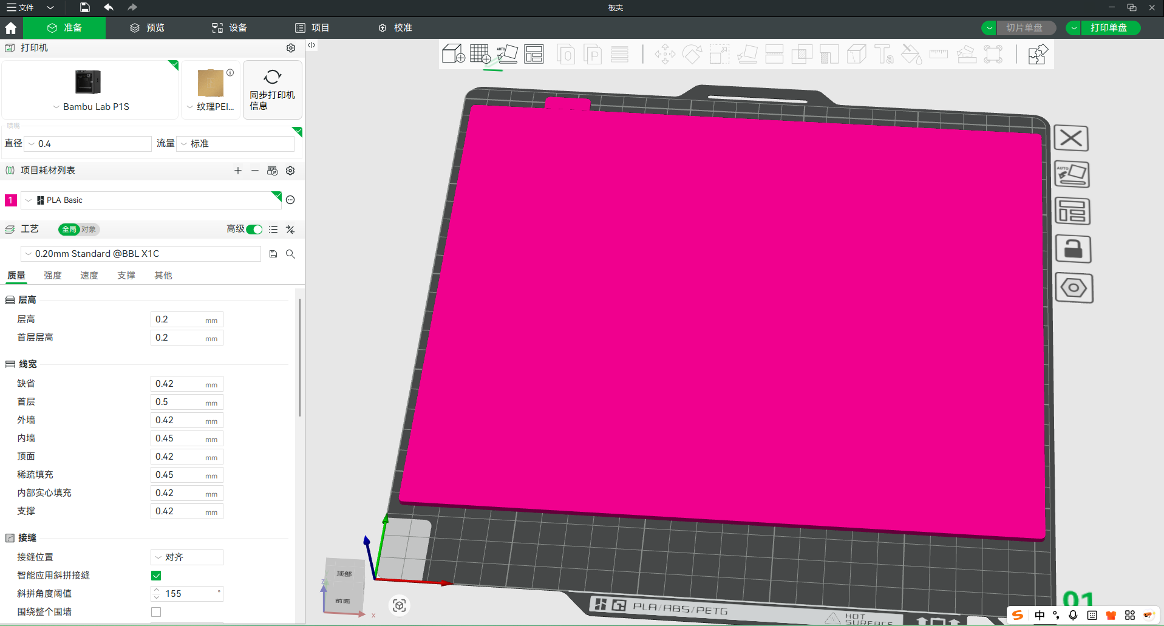Click the compare presets icon

pos(290,229)
